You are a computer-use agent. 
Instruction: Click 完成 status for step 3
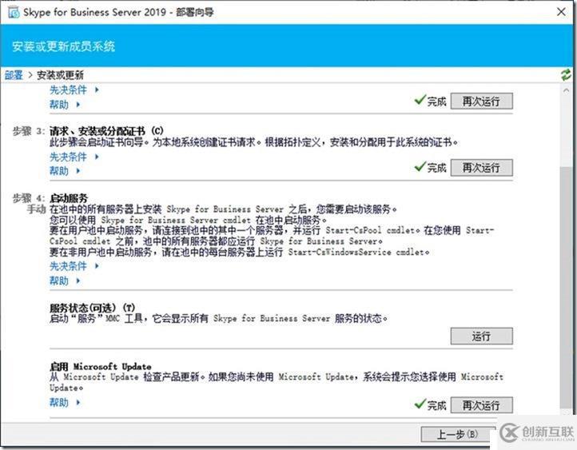click(x=430, y=167)
